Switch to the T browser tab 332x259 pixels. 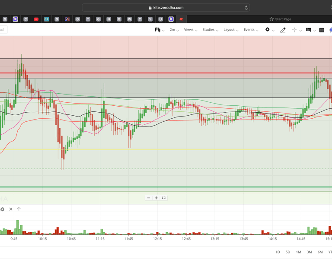click(88, 19)
